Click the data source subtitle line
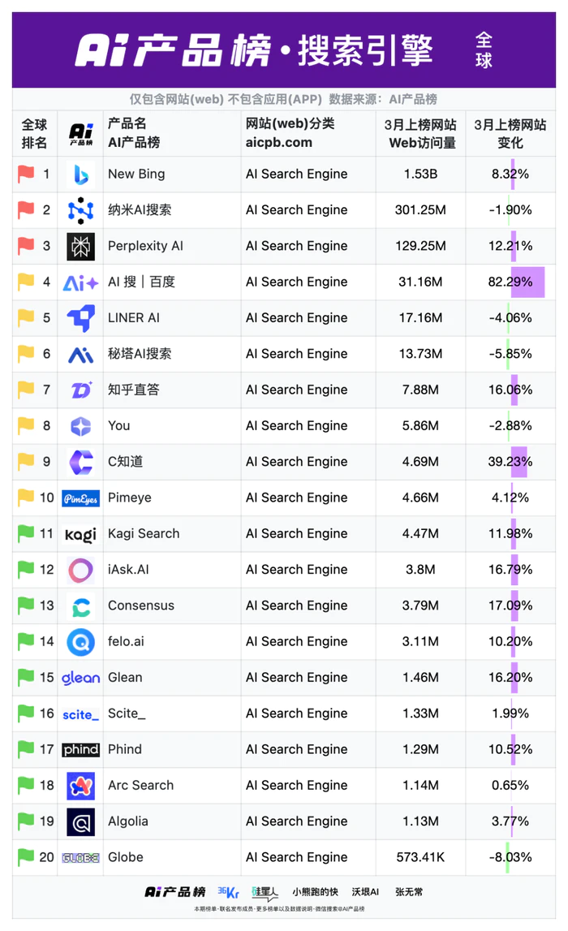This screenshot has width=568, height=931. tap(284, 99)
